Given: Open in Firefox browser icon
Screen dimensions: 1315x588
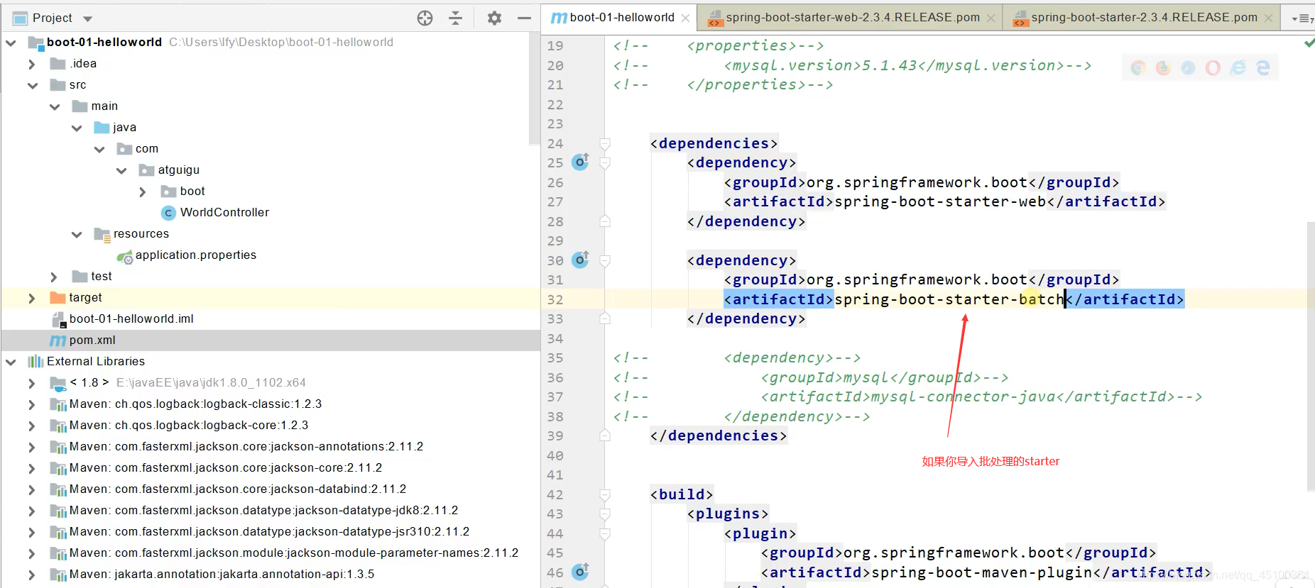Looking at the screenshot, I should tap(1163, 67).
